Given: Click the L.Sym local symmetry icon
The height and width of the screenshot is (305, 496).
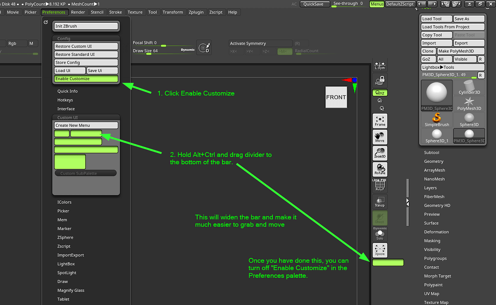Looking at the screenshot, I should [x=380, y=65].
